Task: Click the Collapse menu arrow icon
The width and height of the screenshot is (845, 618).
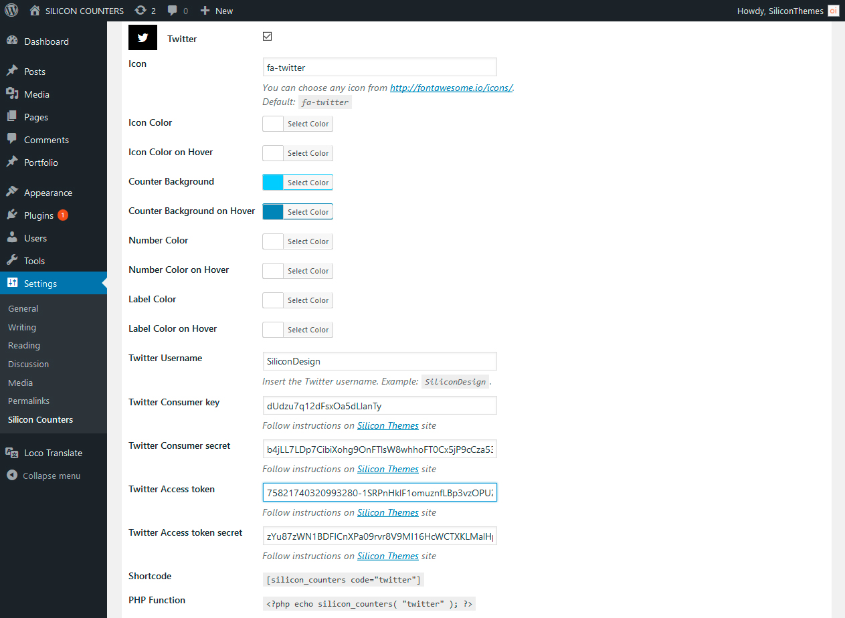Action: click(x=12, y=476)
